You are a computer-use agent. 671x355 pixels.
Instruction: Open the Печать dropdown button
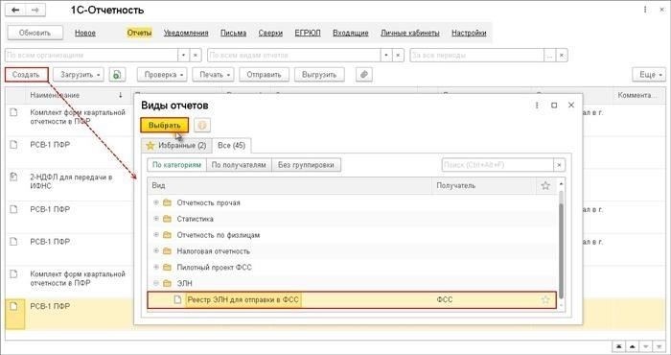coord(213,75)
